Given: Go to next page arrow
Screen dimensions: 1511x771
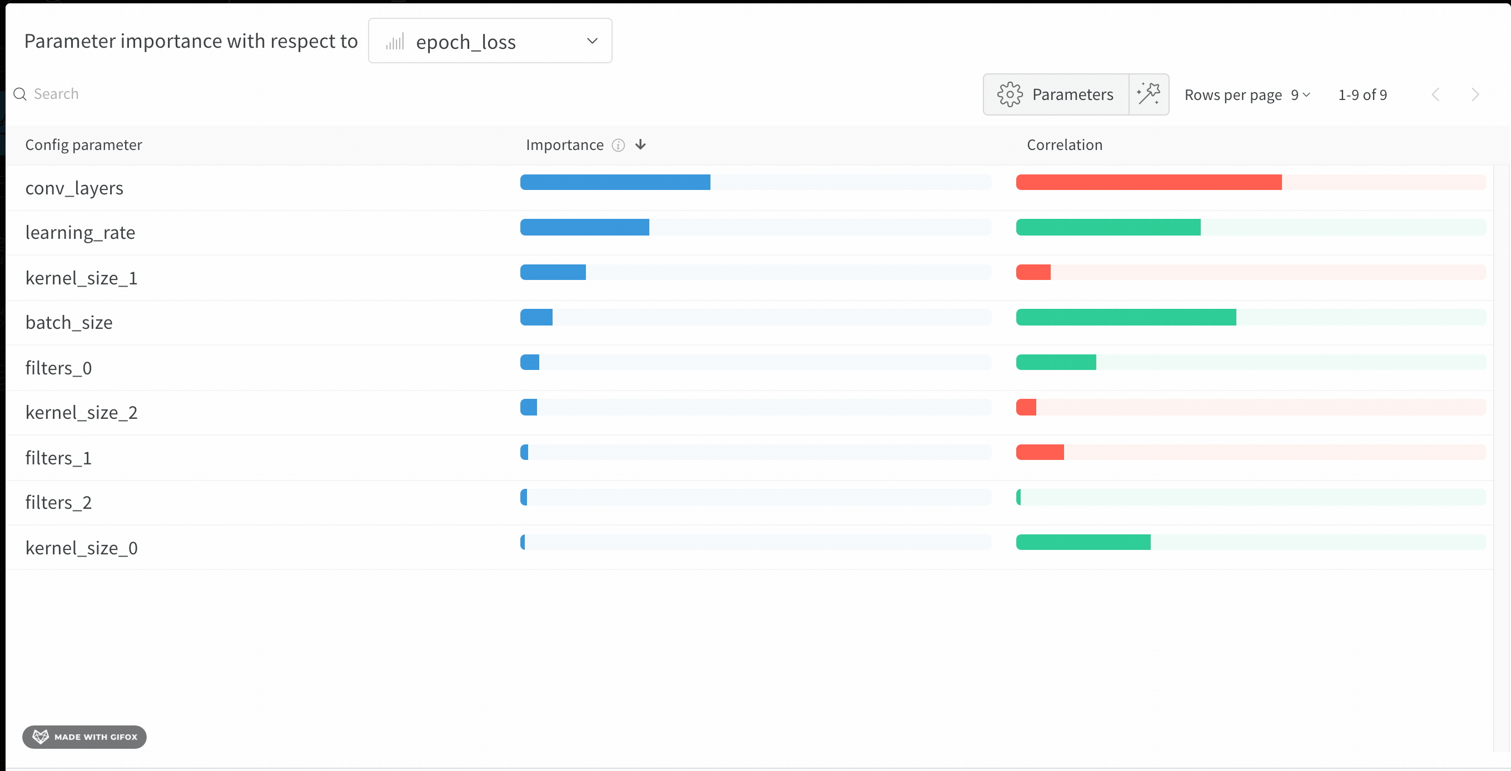Looking at the screenshot, I should click(x=1475, y=95).
